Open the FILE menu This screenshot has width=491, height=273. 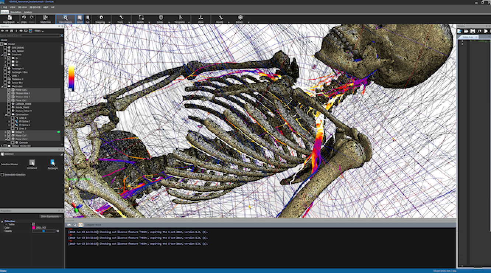click(x=5, y=7)
